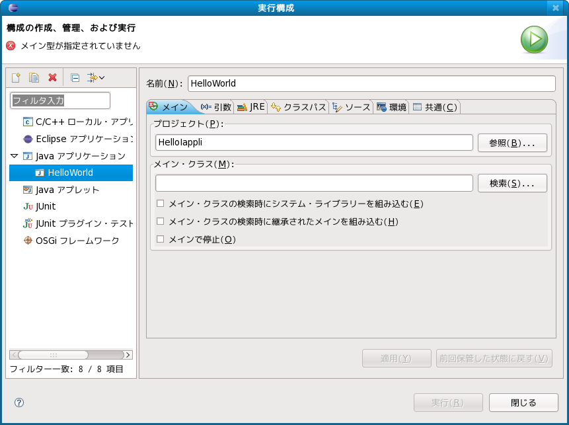Viewport: 569px width, 425px height.
Task: Switch to the JRE tab
Action: pyautogui.click(x=250, y=107)
